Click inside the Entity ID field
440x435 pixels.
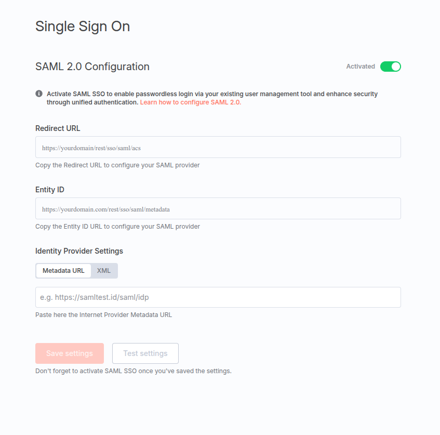click(x=218, y=208)
